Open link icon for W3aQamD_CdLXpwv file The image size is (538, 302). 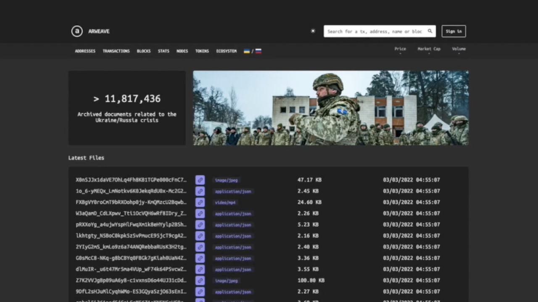[x=200, y=213]
